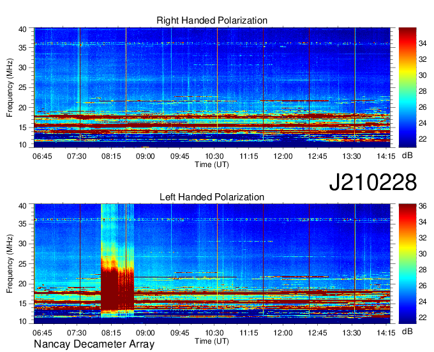This screenshot has height=352, width=434.
Task: Click the Right Handed Polarization spectrogram image
Action: (x=212, y=87)
